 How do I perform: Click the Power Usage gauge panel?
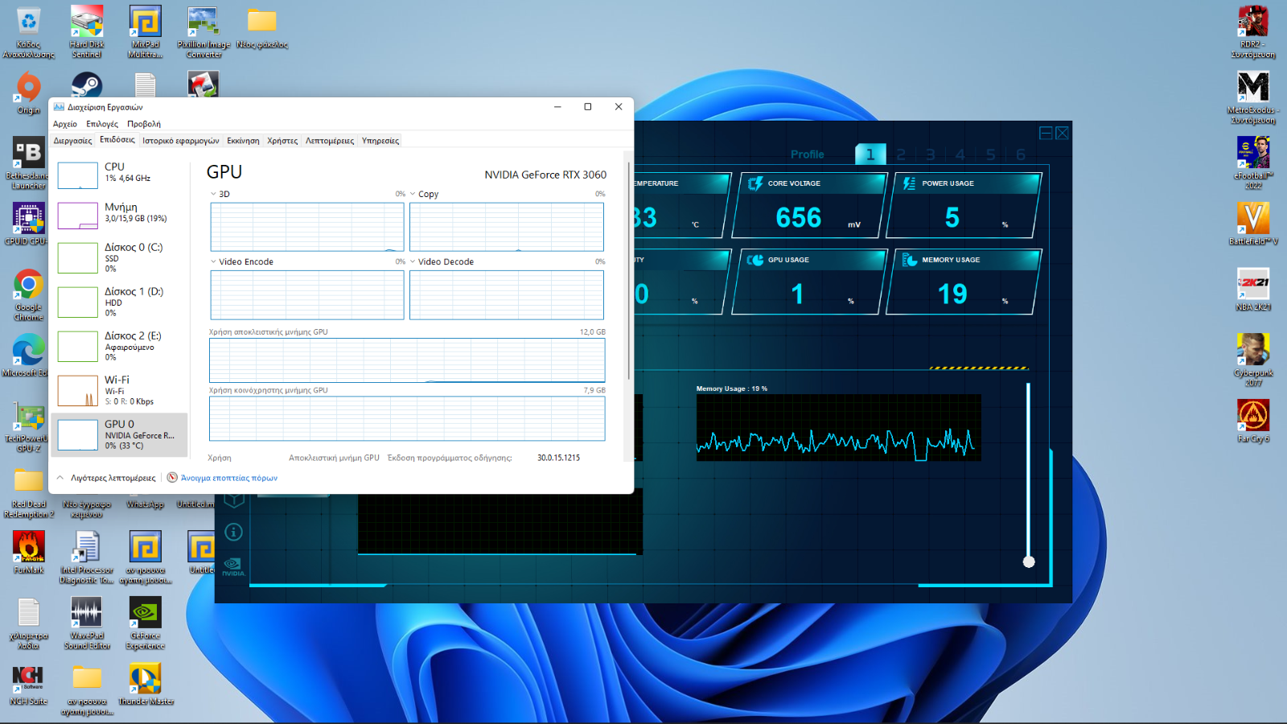[964, 205]
